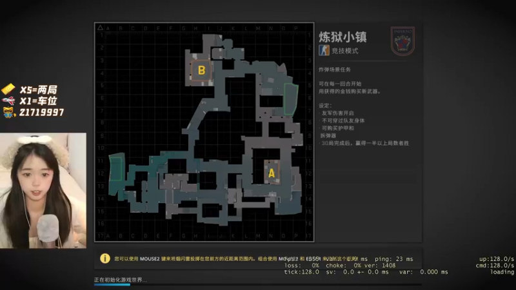Click the cmd:128.0/s net graph value

click(495, 266)
